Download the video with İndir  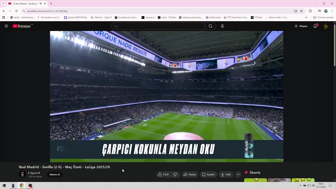point(226,175)
